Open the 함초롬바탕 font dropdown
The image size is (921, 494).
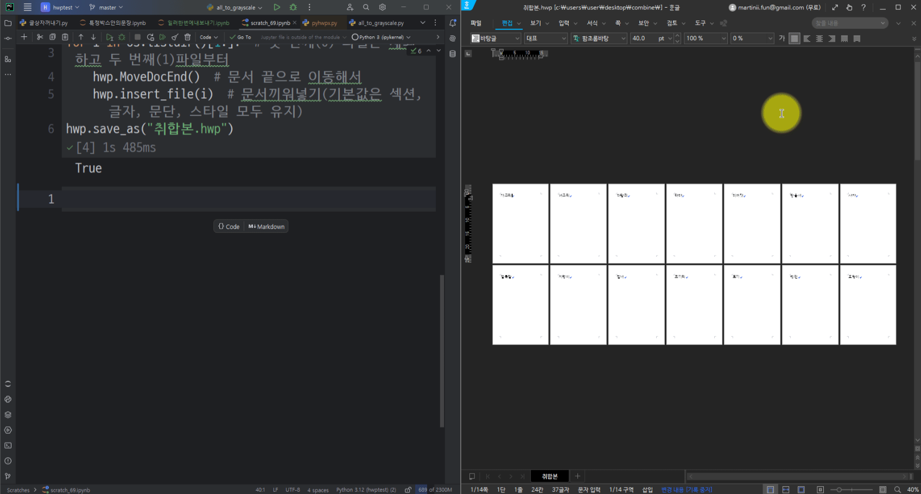tap(599, 39)
